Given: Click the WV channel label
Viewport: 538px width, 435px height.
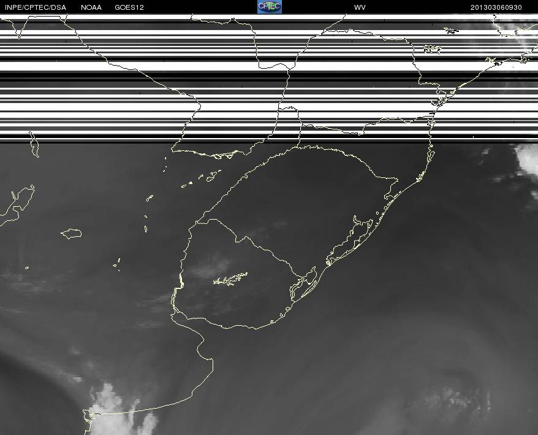Looking at the screenshot, I should click(360, 7).
